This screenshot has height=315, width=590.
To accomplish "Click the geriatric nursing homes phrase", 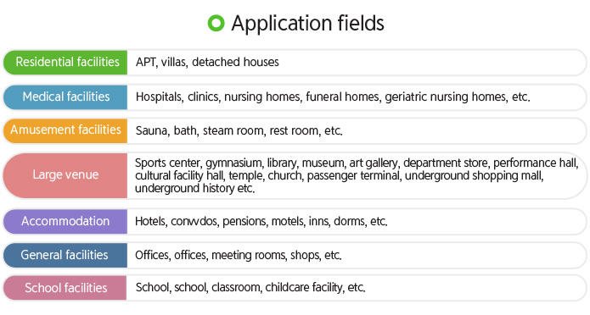I will tap(446, 97).
